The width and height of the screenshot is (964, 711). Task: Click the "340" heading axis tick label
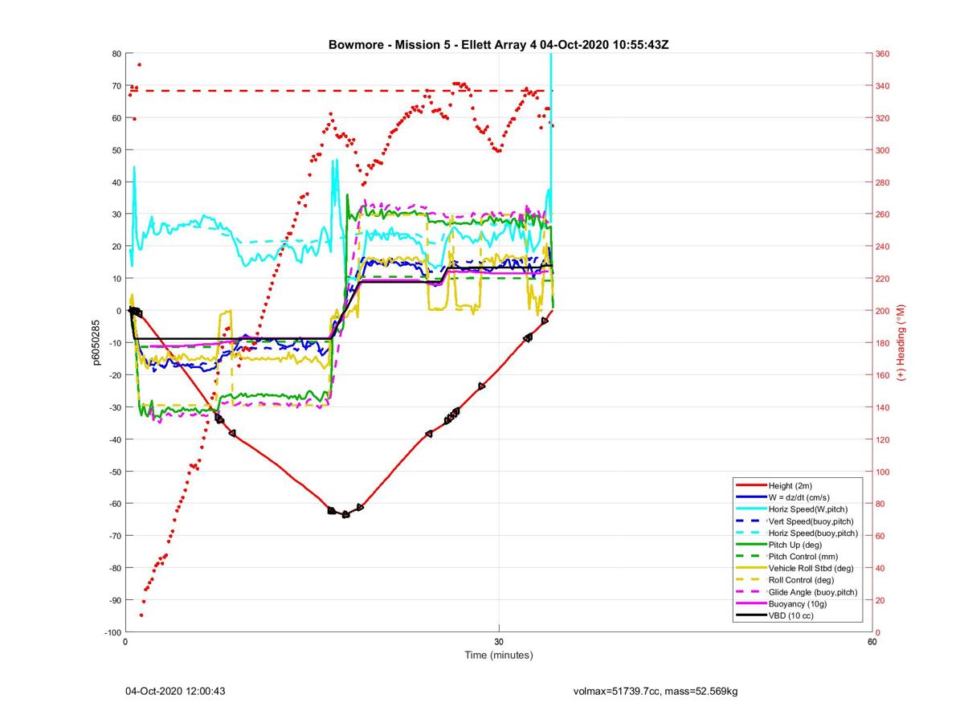[883, 86]
